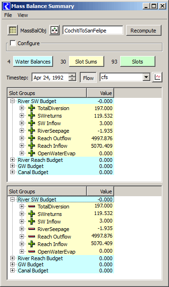Image resolution: width=169 pixels, height=287 pixels.
Task: Toggle the Flow button
Action: [88, 78]
